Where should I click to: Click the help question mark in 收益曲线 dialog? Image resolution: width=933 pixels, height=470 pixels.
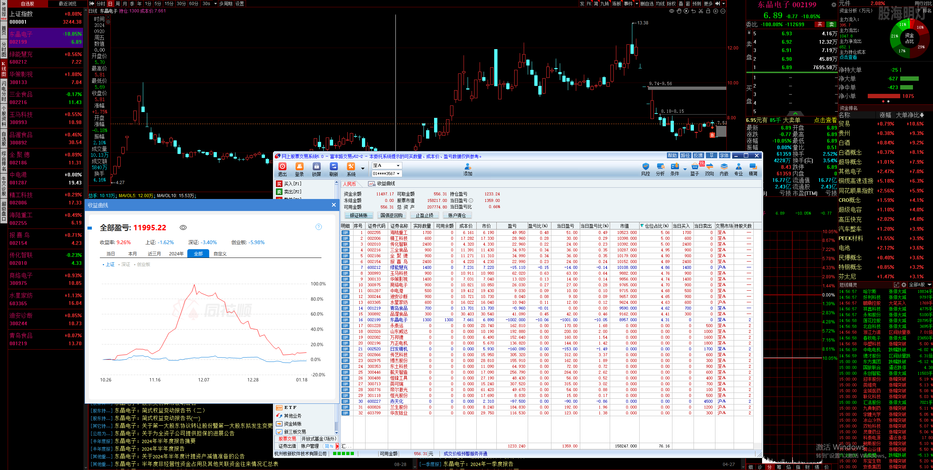point(319,227)
